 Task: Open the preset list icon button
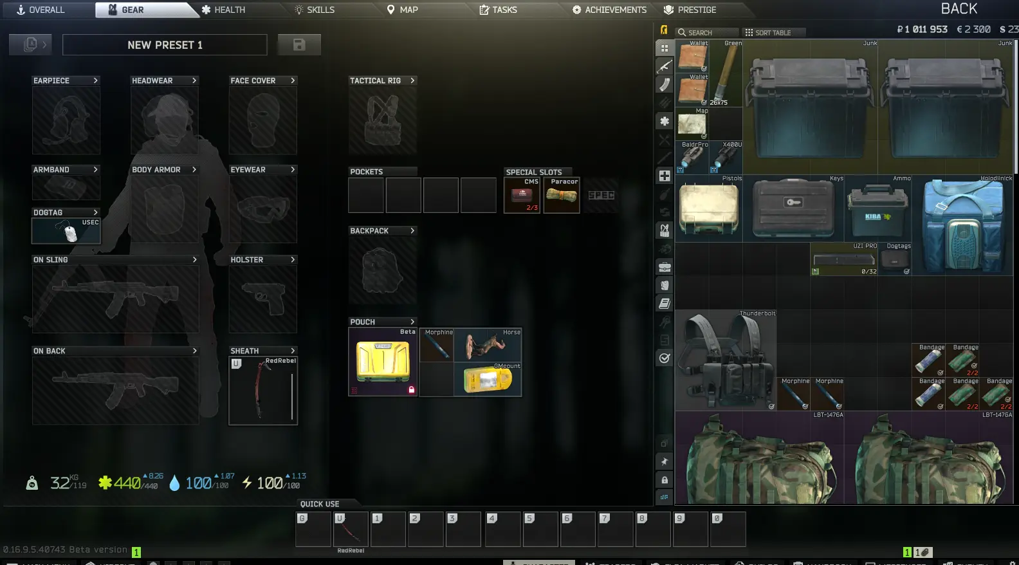[x=30, y=44]
